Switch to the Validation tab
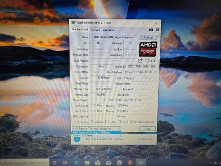Screen dimensions: 221x166 pos(108,30)
